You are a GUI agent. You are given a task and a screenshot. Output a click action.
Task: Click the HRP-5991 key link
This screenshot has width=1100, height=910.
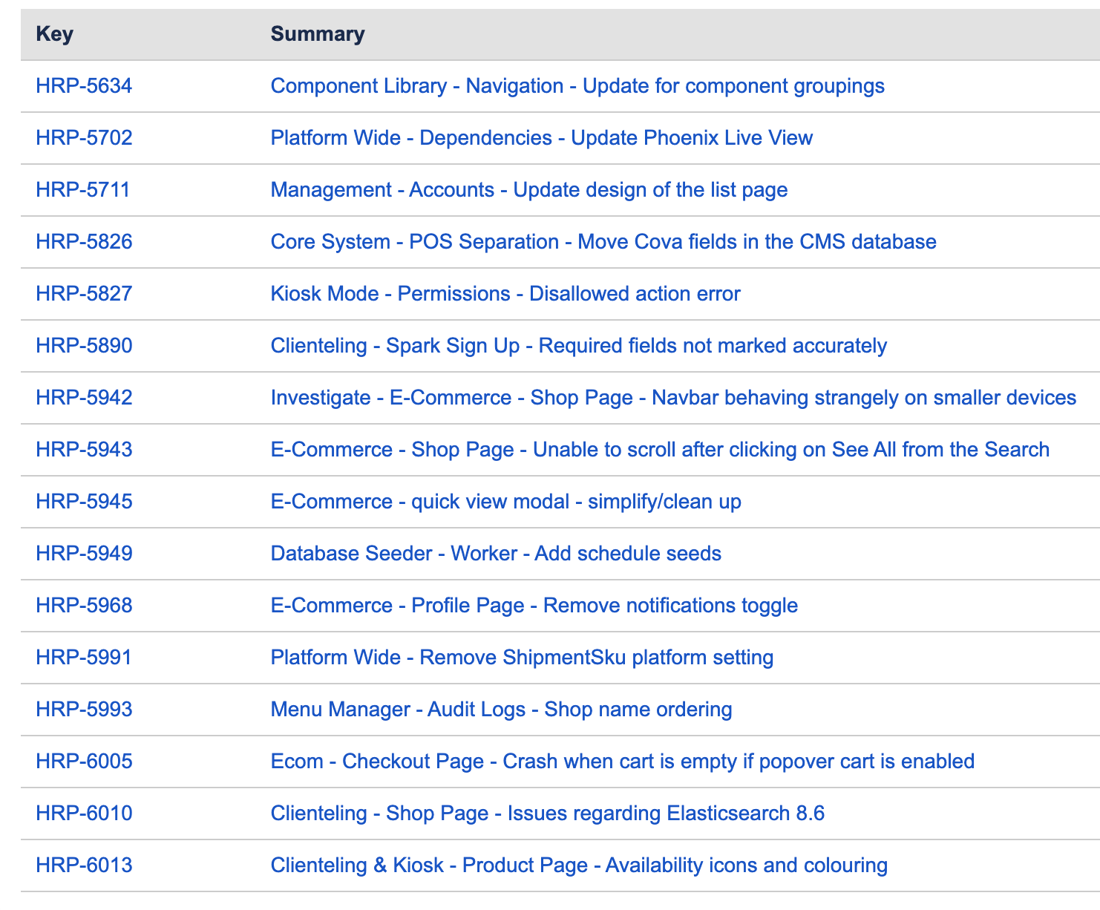(83, 658)
